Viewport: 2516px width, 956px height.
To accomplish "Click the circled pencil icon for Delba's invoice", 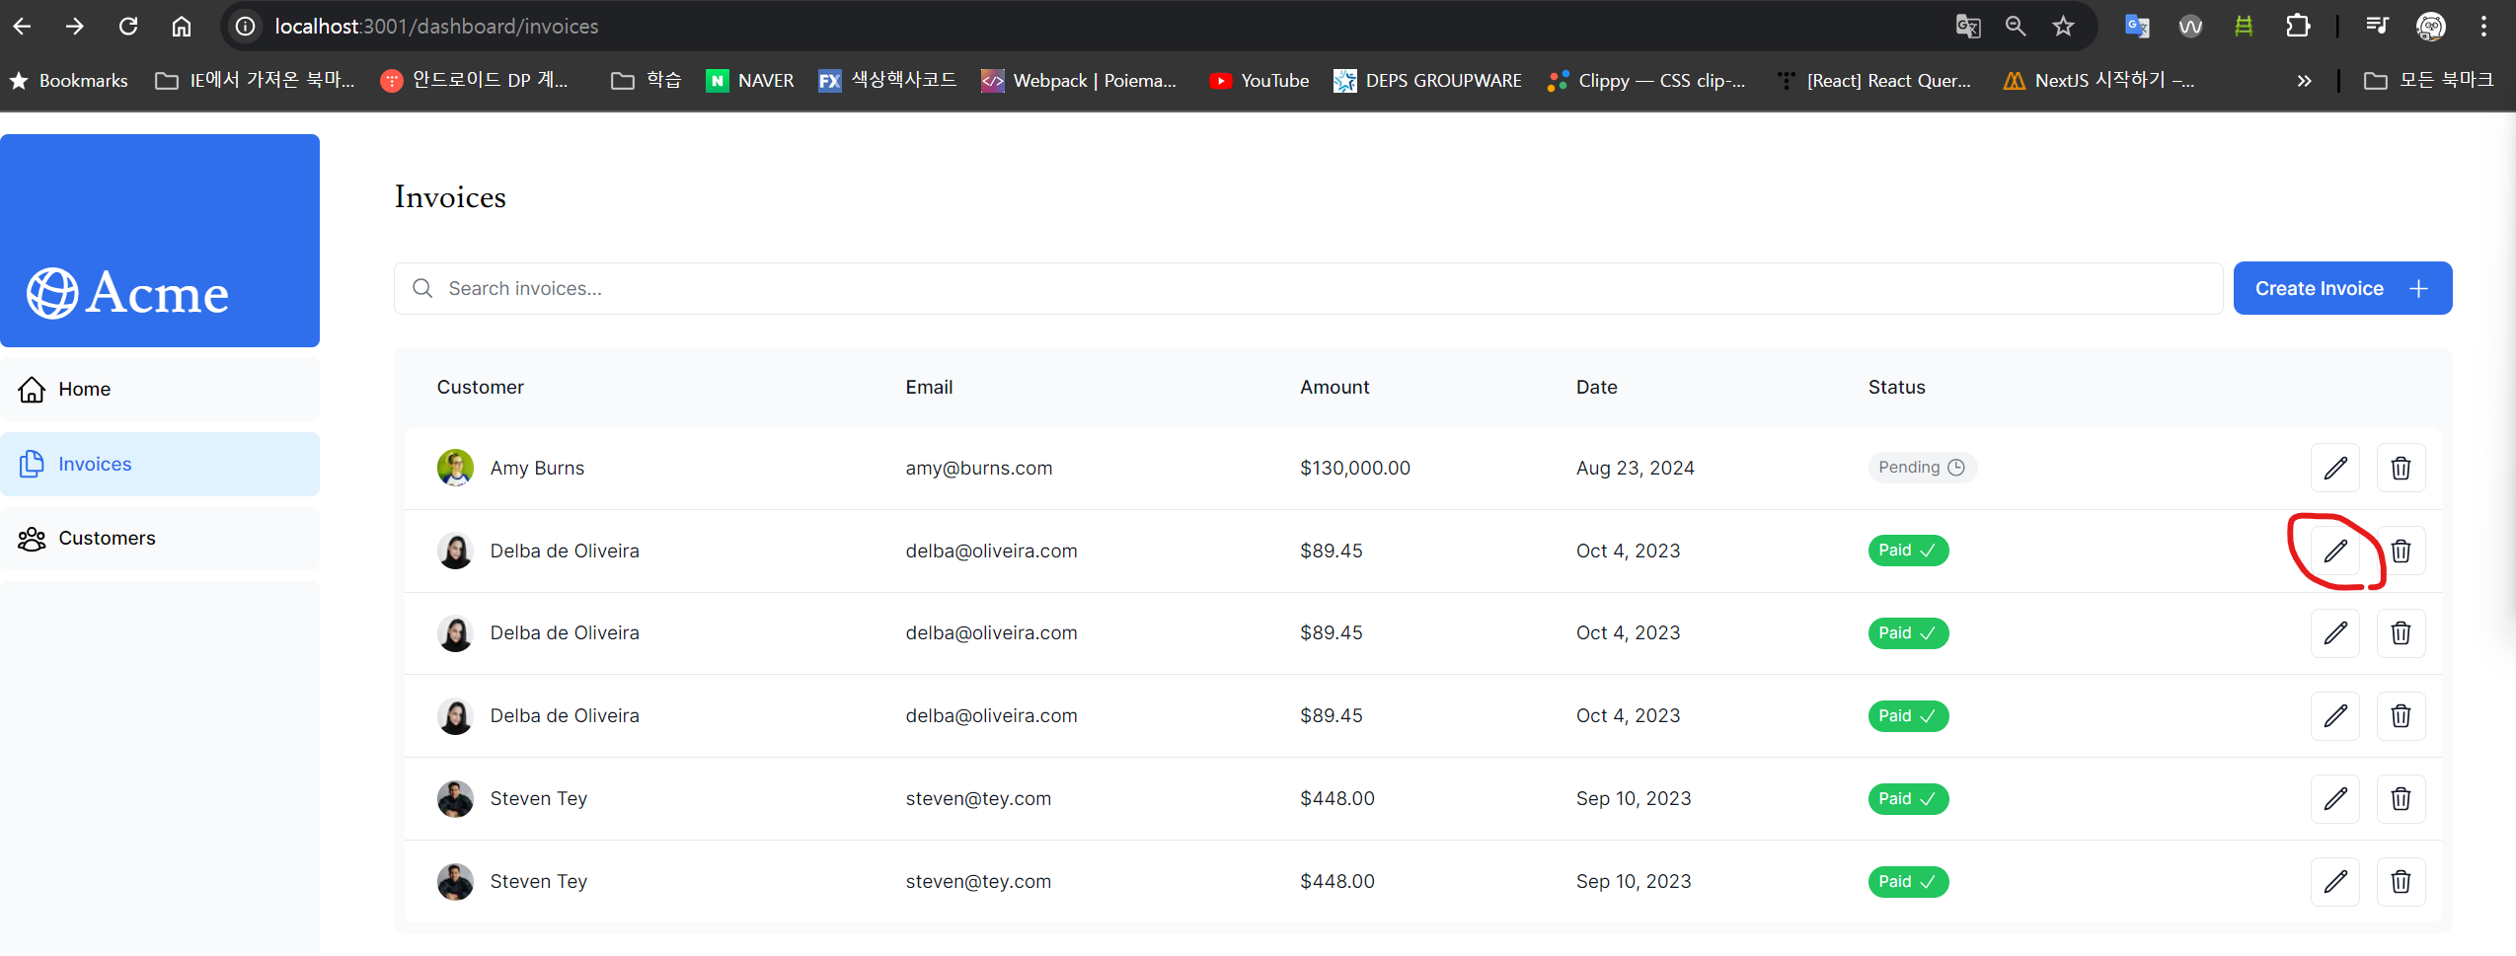I will [x=2334, y=551].
